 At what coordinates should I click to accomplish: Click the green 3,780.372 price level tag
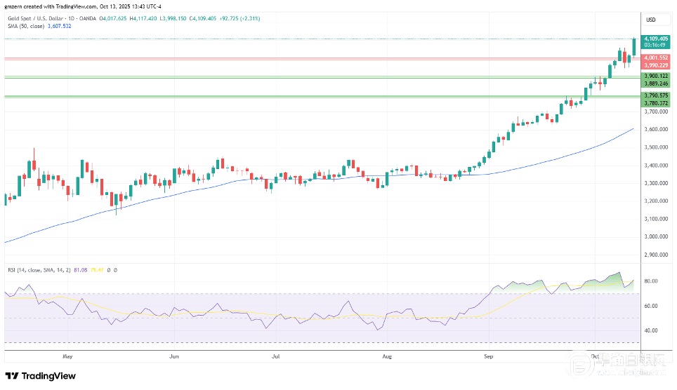pos(655,103)
